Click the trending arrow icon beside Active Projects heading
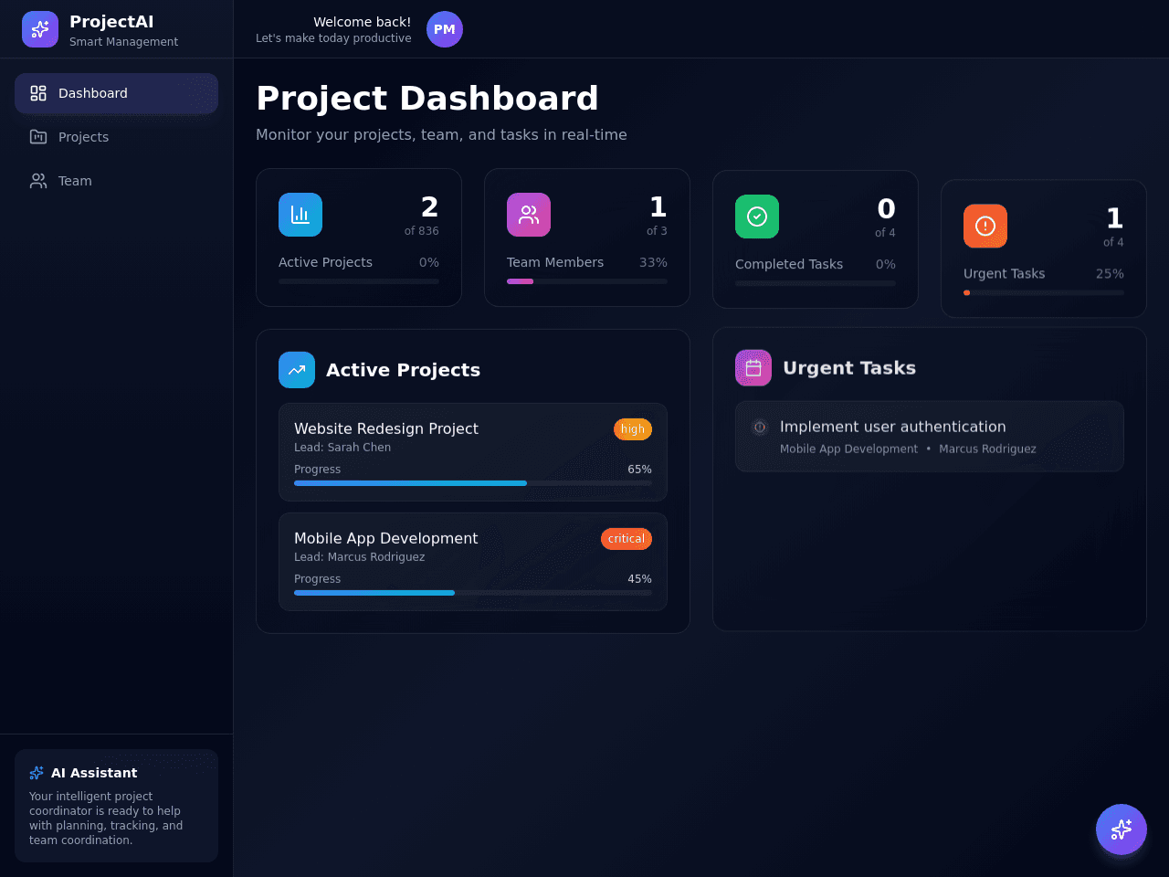Image resolution: width=1169 pixels, height=877 pixels. 297,370
